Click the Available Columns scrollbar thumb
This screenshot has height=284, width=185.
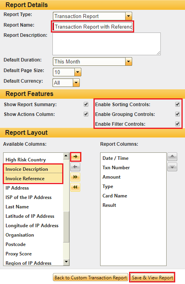[x=66, y=226]
